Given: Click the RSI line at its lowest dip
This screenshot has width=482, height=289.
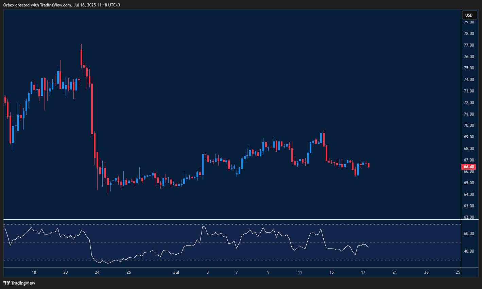Looking at the screenshot, I should 107,263.
